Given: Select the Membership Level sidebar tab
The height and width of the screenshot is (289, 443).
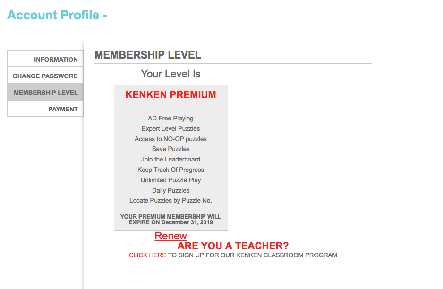Looking at the screenshot, I should pyautogui.click(x=46, y=93).
